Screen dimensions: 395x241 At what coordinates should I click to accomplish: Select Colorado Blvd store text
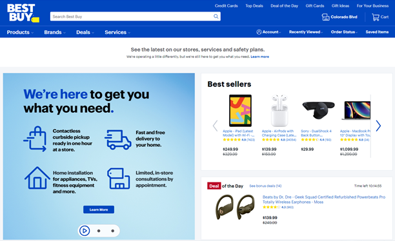(x=344, y=17)
